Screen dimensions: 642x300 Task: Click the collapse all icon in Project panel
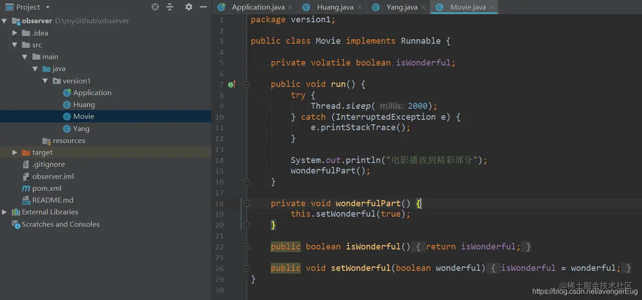click(170, 7)
